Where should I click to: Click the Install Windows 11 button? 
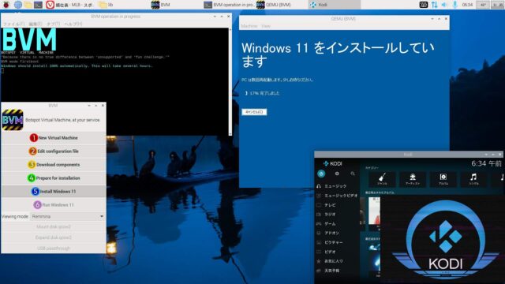[x=54, y=191]
